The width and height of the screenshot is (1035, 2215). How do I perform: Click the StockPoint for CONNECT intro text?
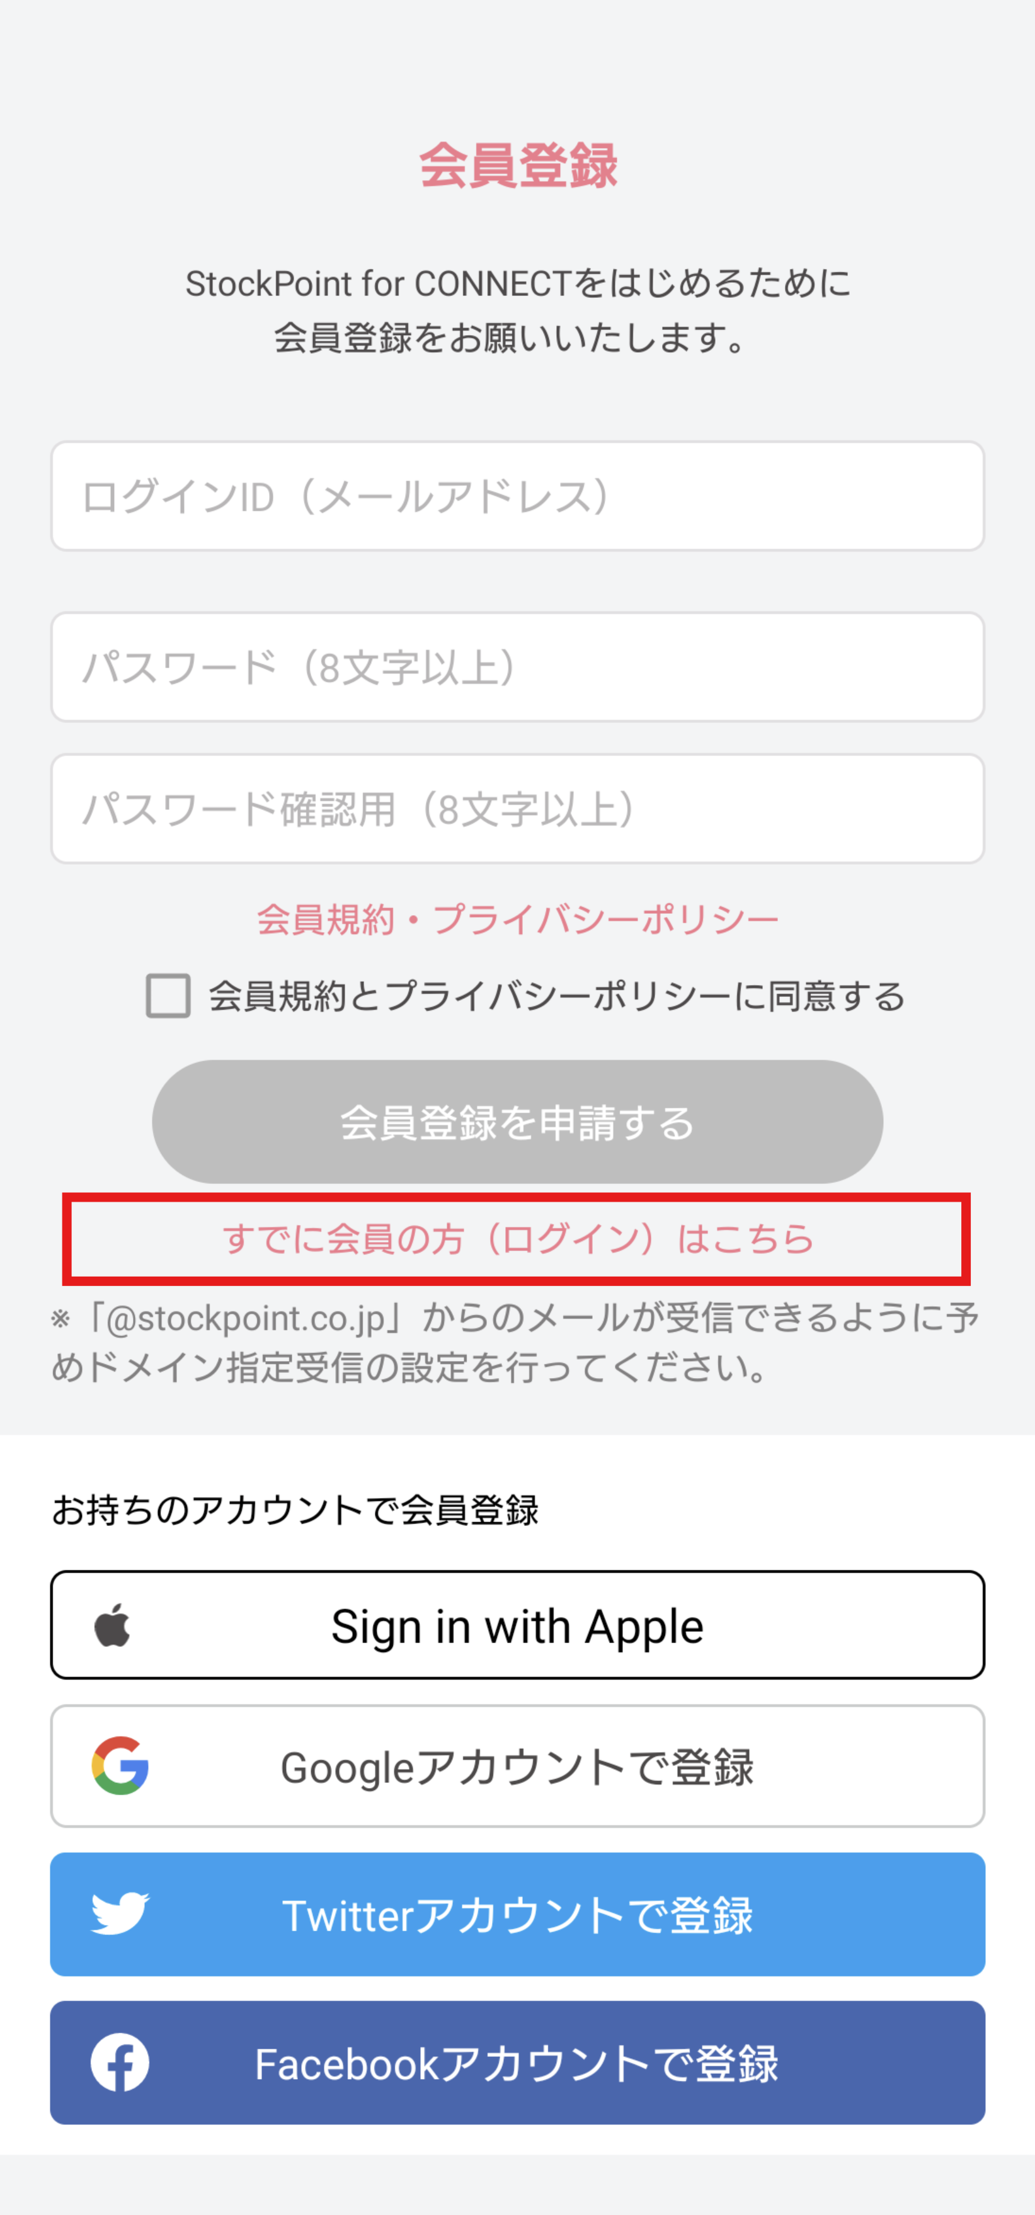518,310
